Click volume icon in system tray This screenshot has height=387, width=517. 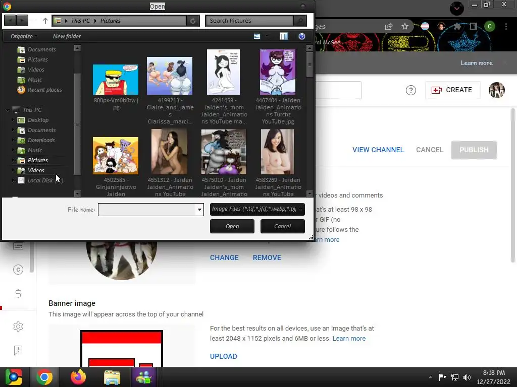coord(467,377)
